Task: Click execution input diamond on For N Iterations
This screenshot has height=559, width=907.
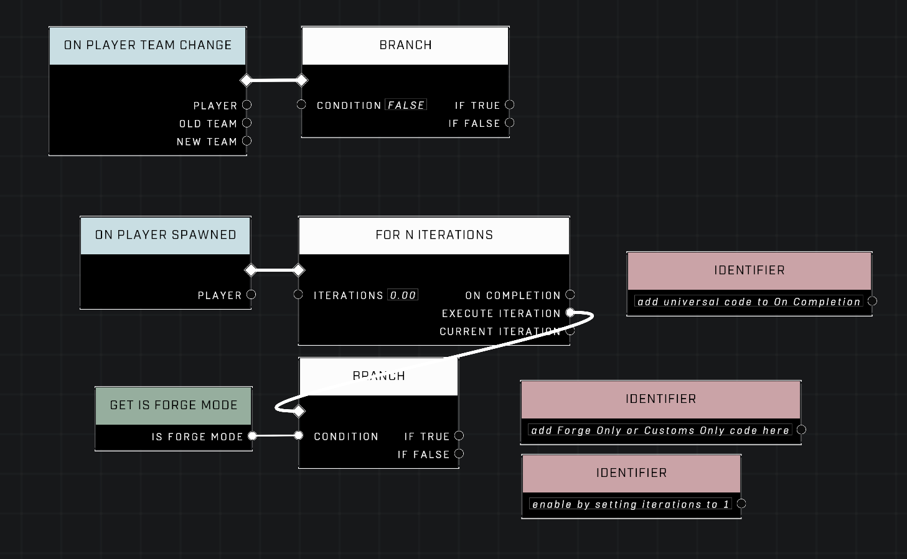Action: 299,270
